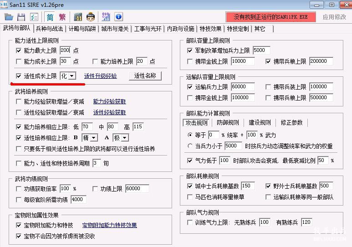The image size is (352, 247).
Task: Enable 能力成长上限 checkbox
Action: pos(19,61)
